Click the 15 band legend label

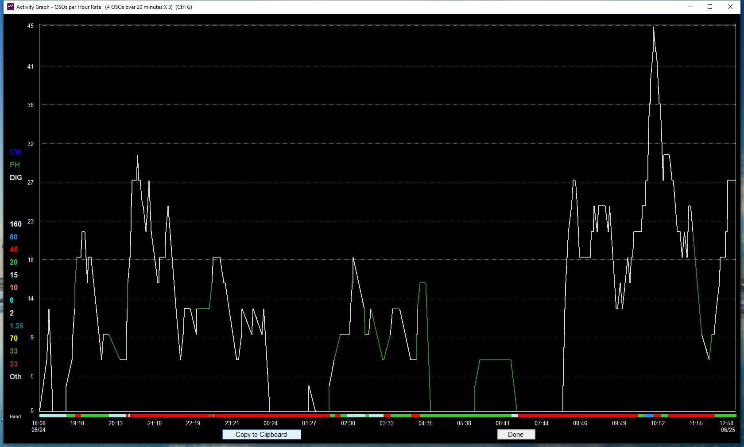[x=14, y=275]
